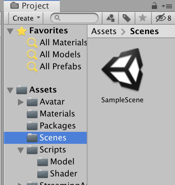Click the All Models search favorite
This screenshot has height=185, width=175.
(54, 55)
